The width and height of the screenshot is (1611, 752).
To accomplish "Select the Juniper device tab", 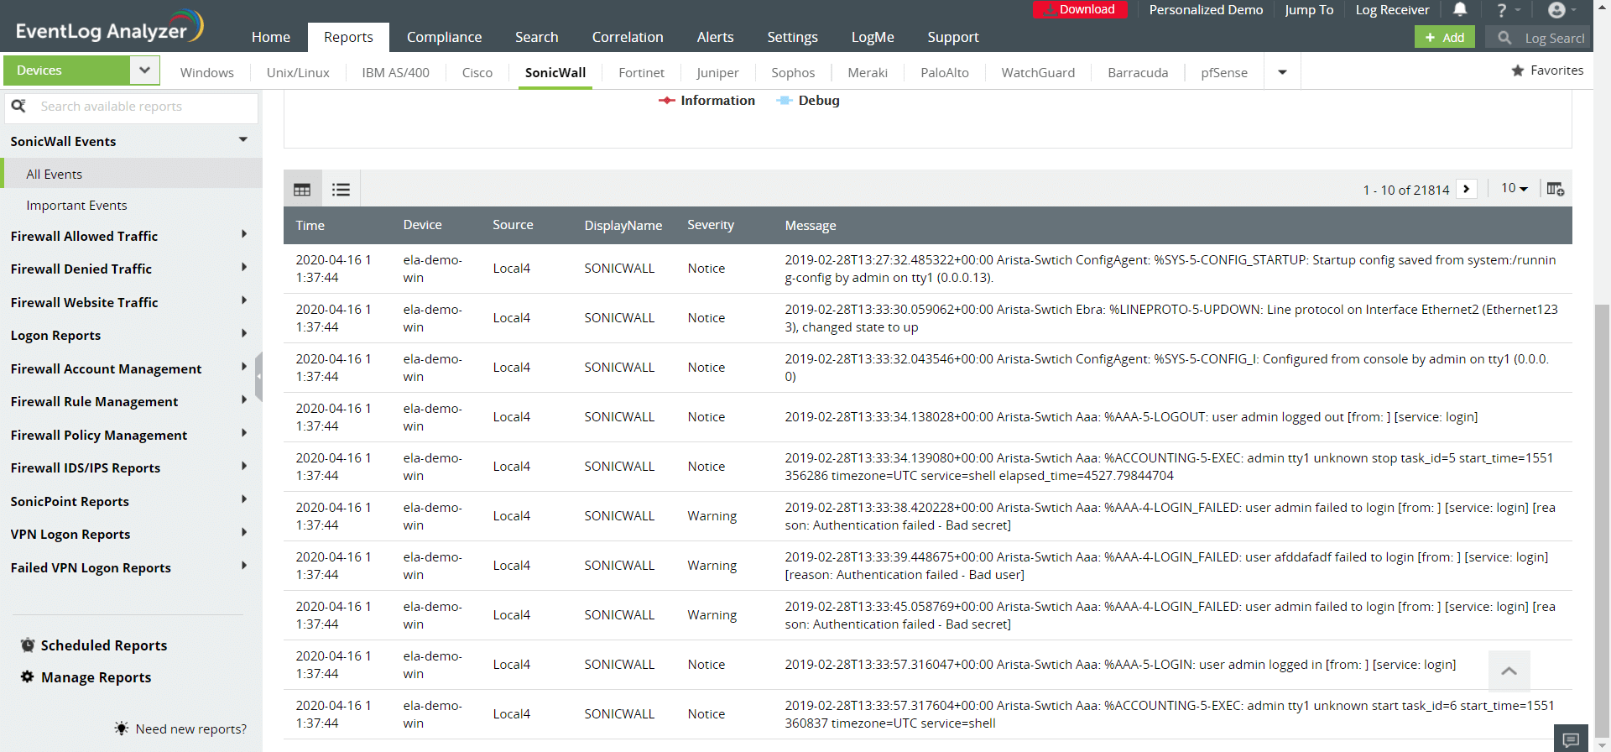I will pyautogui.click(x=717, y=72).
